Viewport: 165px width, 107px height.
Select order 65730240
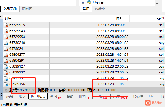point(17,43)
